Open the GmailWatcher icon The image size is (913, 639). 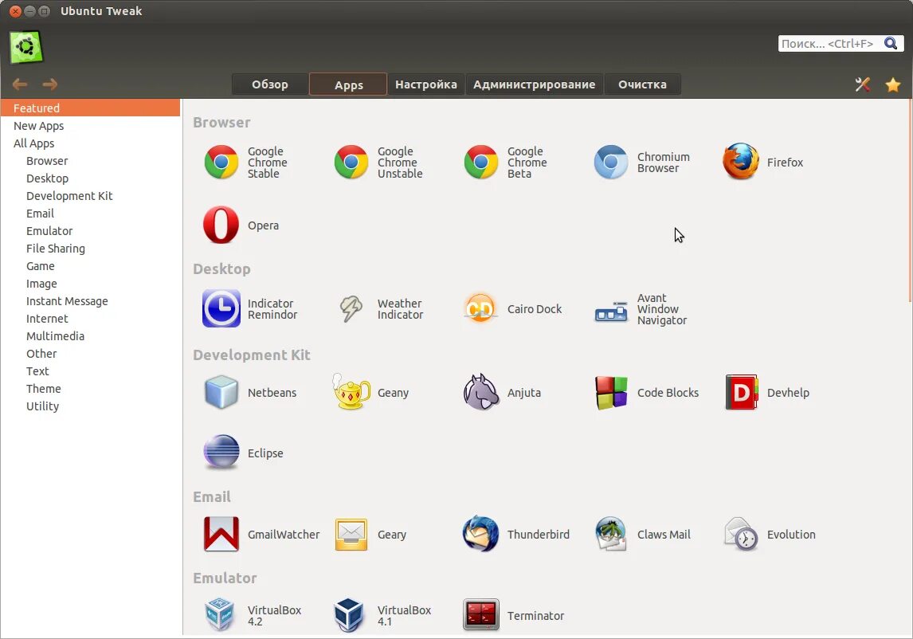click(221, 534)
